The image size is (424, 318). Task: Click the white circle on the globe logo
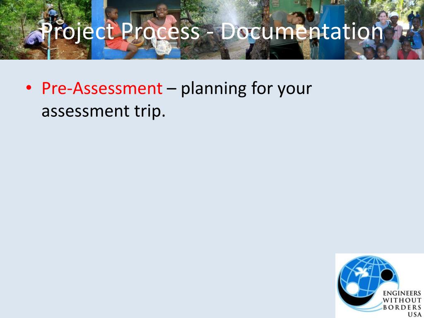352,289
